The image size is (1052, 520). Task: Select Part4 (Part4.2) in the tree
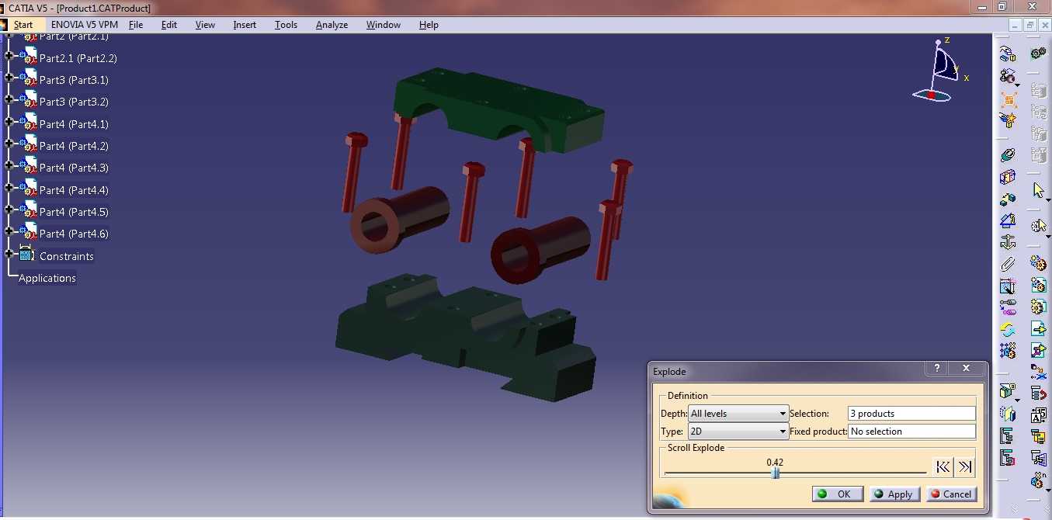point(74,146)
